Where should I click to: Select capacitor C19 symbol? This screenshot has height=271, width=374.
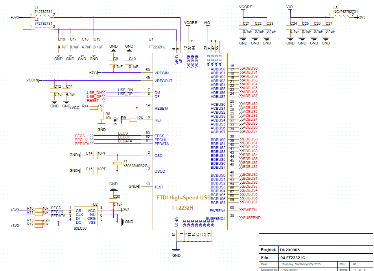point(94,43)
